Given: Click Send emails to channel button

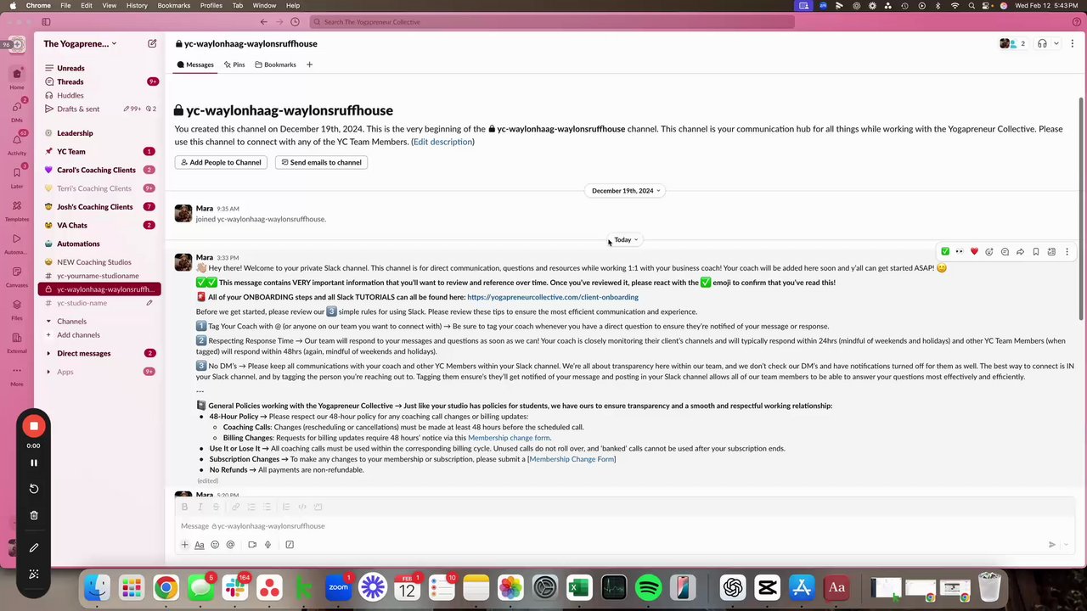Looking at the screenshot, I should (x=321, y=162).
